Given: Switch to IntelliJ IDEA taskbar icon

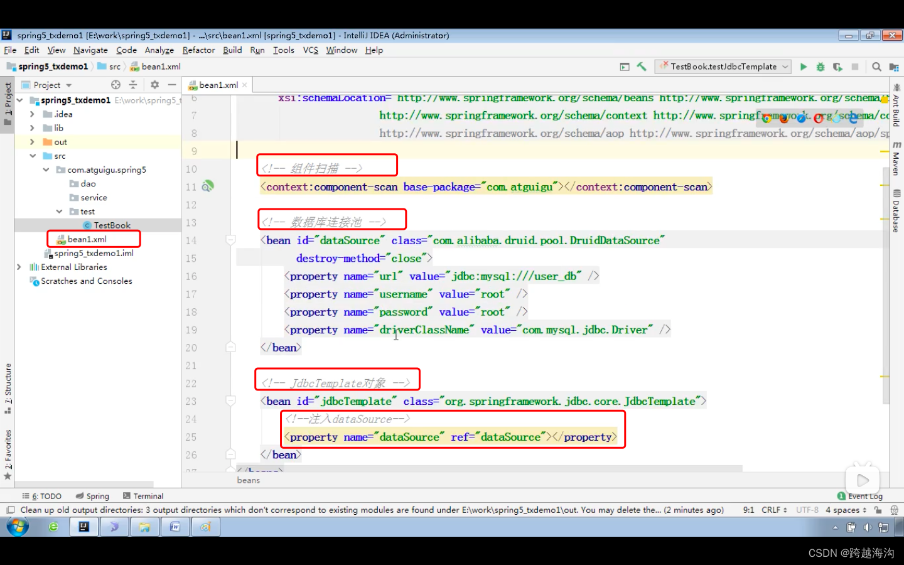Looking at the screenshot, I should (83, 527).
